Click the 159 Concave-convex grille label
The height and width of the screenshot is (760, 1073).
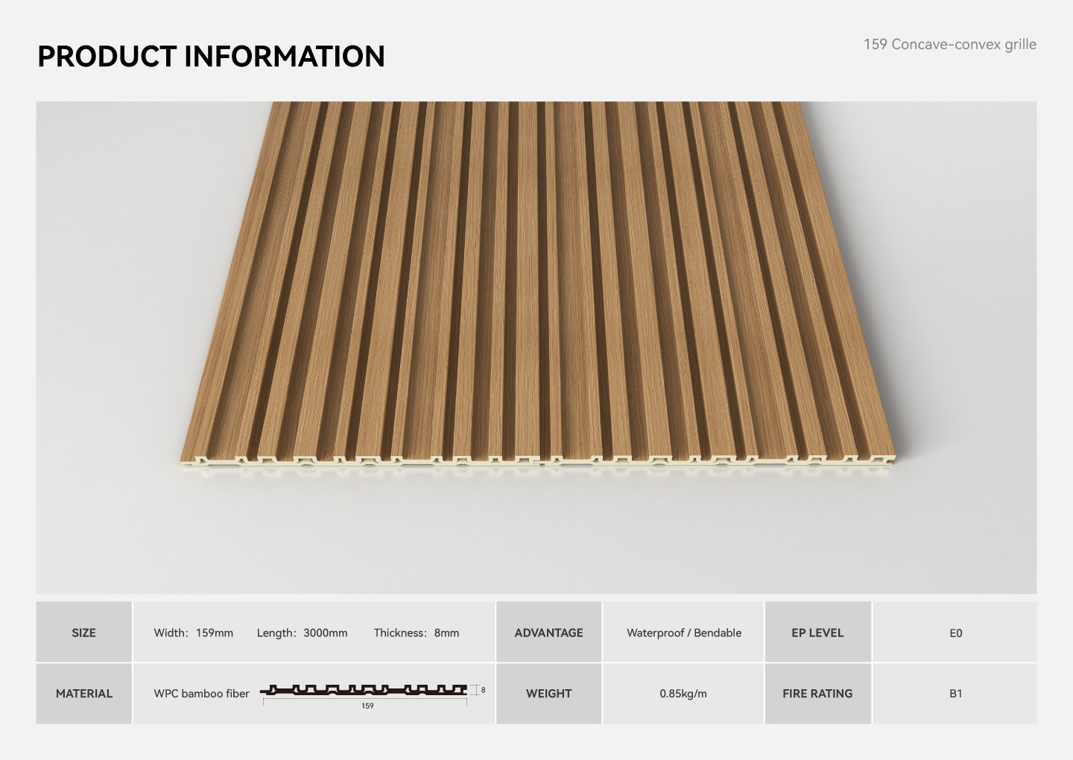[x=949, y=45]
